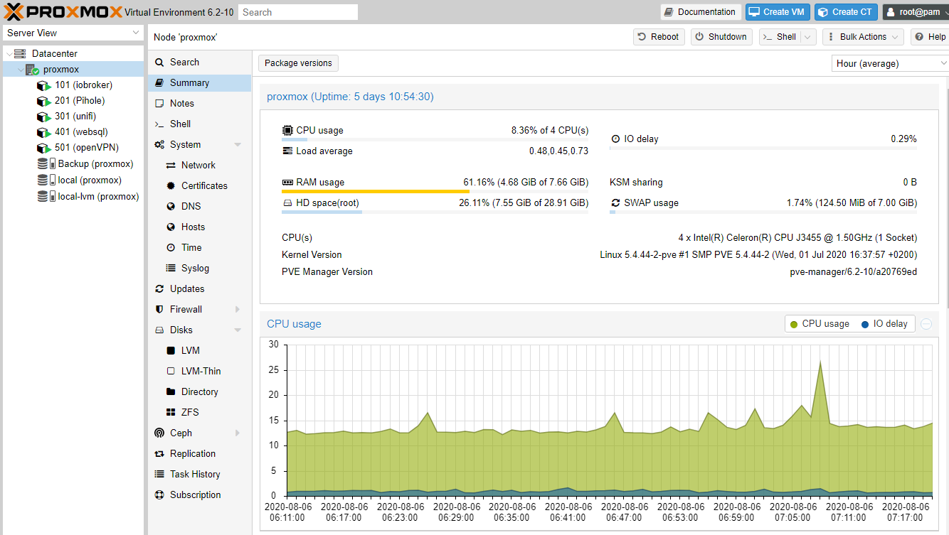Collapse the Disks submenu arrow
The image size is (949, 535).
pos(238,330)
